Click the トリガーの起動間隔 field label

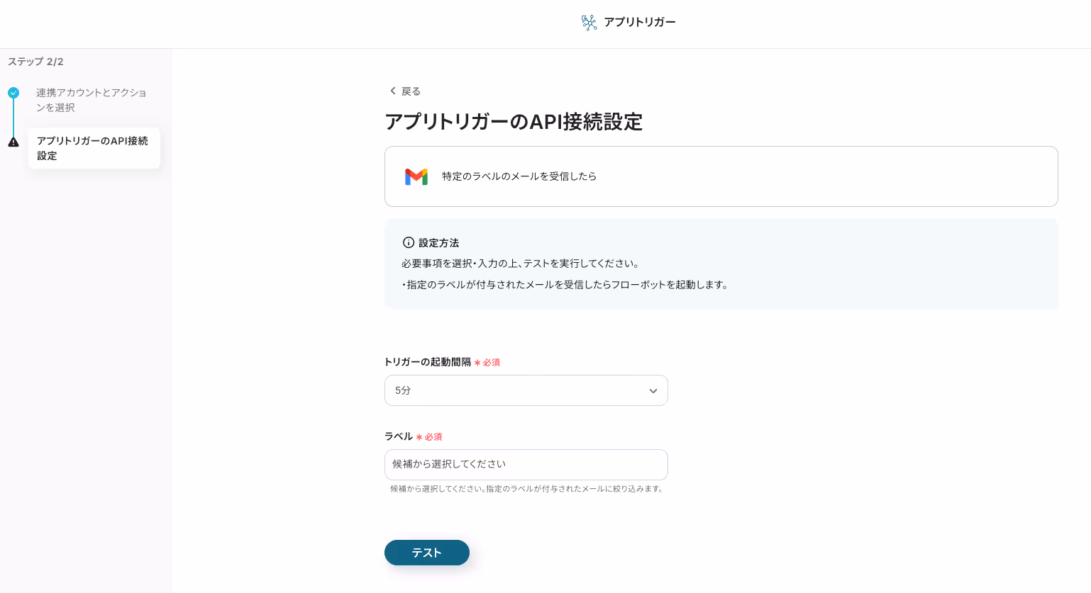[x=428, y=362]
